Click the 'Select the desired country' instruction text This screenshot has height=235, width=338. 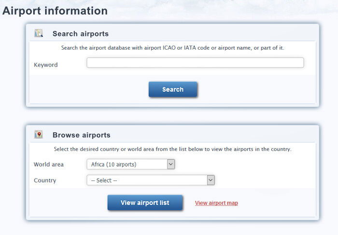[x=172, y=149]
